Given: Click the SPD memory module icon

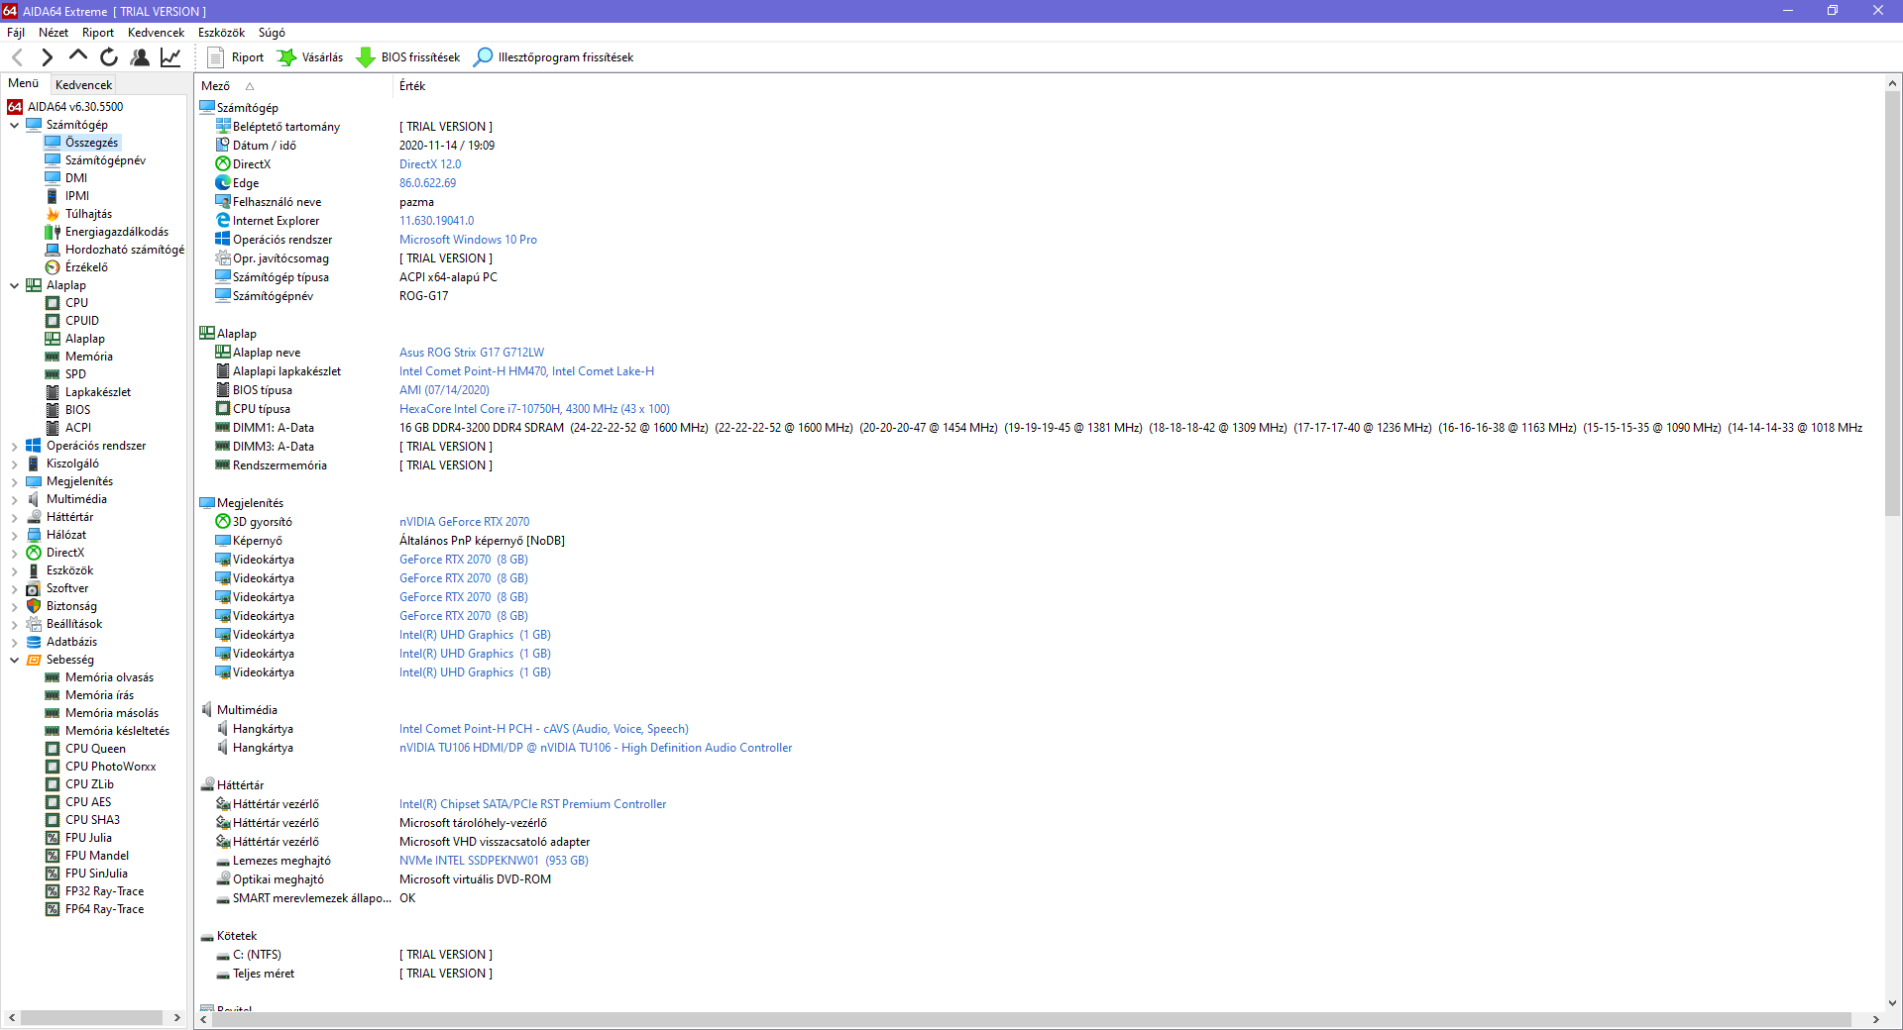Looking at the screenshot, I should pyautogui.click(x=54, y=374).
